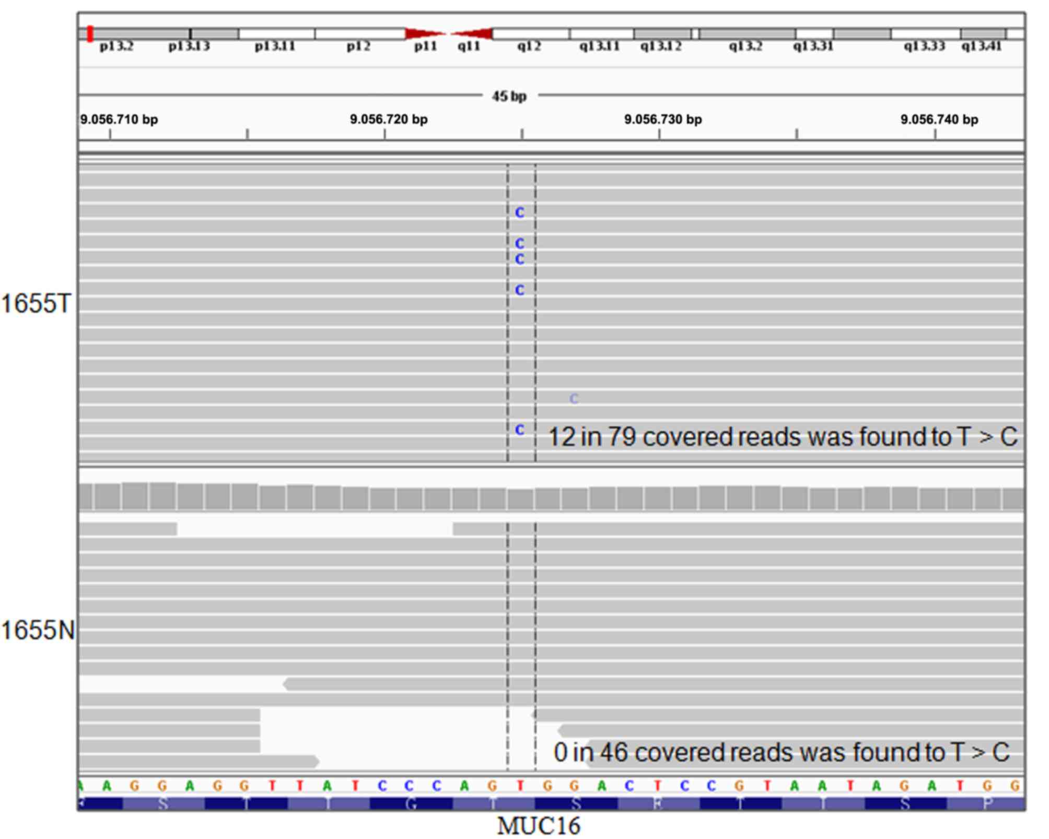Select the 1655T track label
This screenshot has width=1049, height=839.
[36, 304]
